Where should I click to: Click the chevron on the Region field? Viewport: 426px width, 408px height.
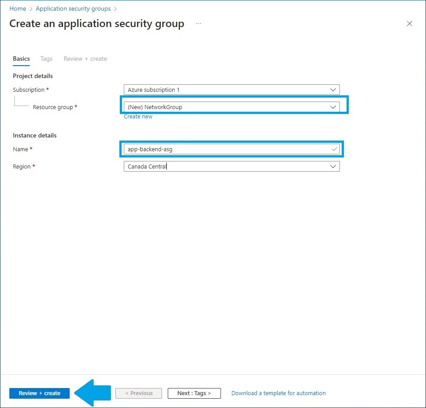pyautogui.click(x=333, y=166)
